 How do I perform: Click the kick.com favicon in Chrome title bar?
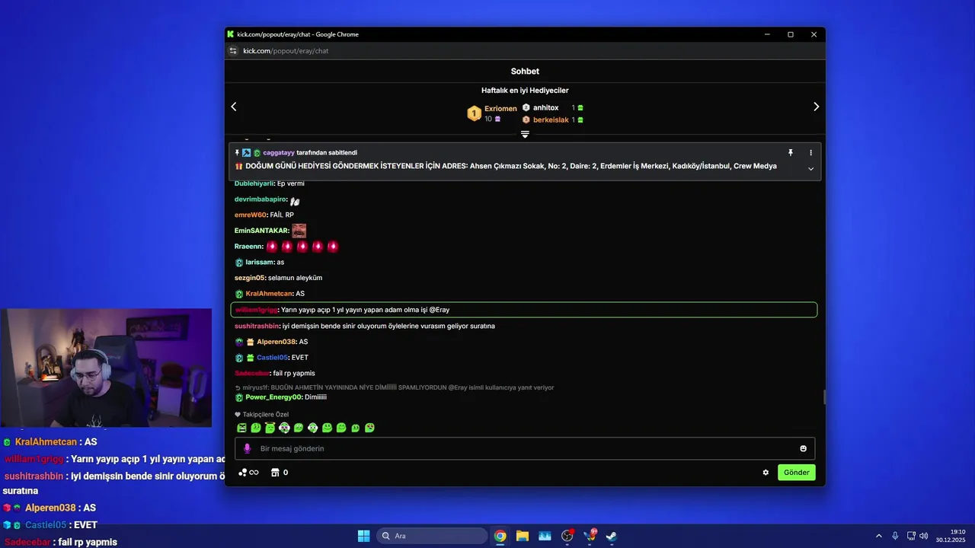click(x=231, y=34)
